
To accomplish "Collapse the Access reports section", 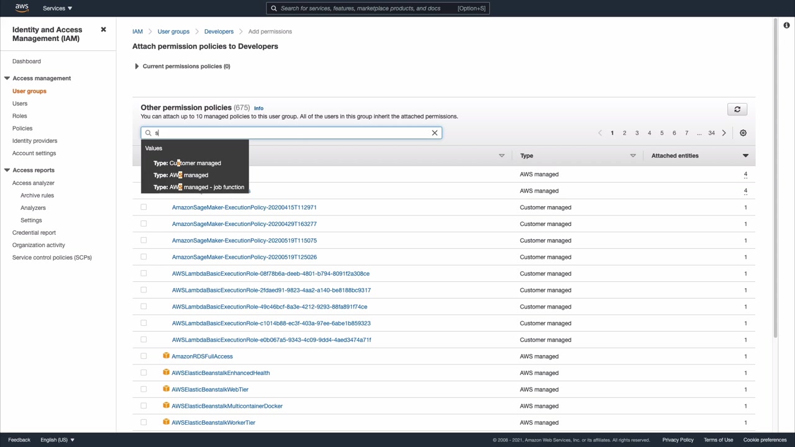I will coord(7,170).
